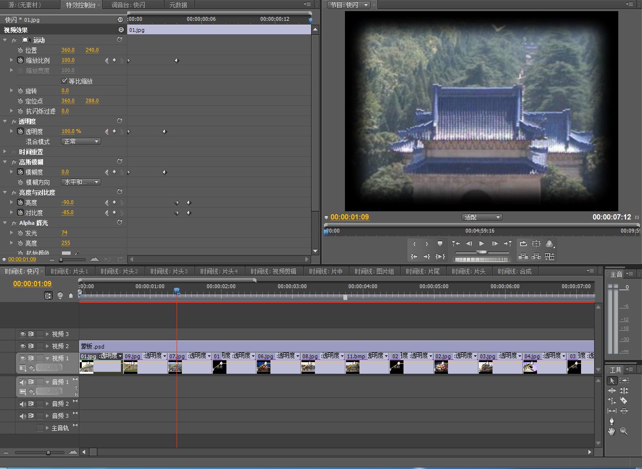The height and width of the screenshot is (469, 642).
Task: Click the timeline zoom slider at bottom left
Action: (48, 453)
